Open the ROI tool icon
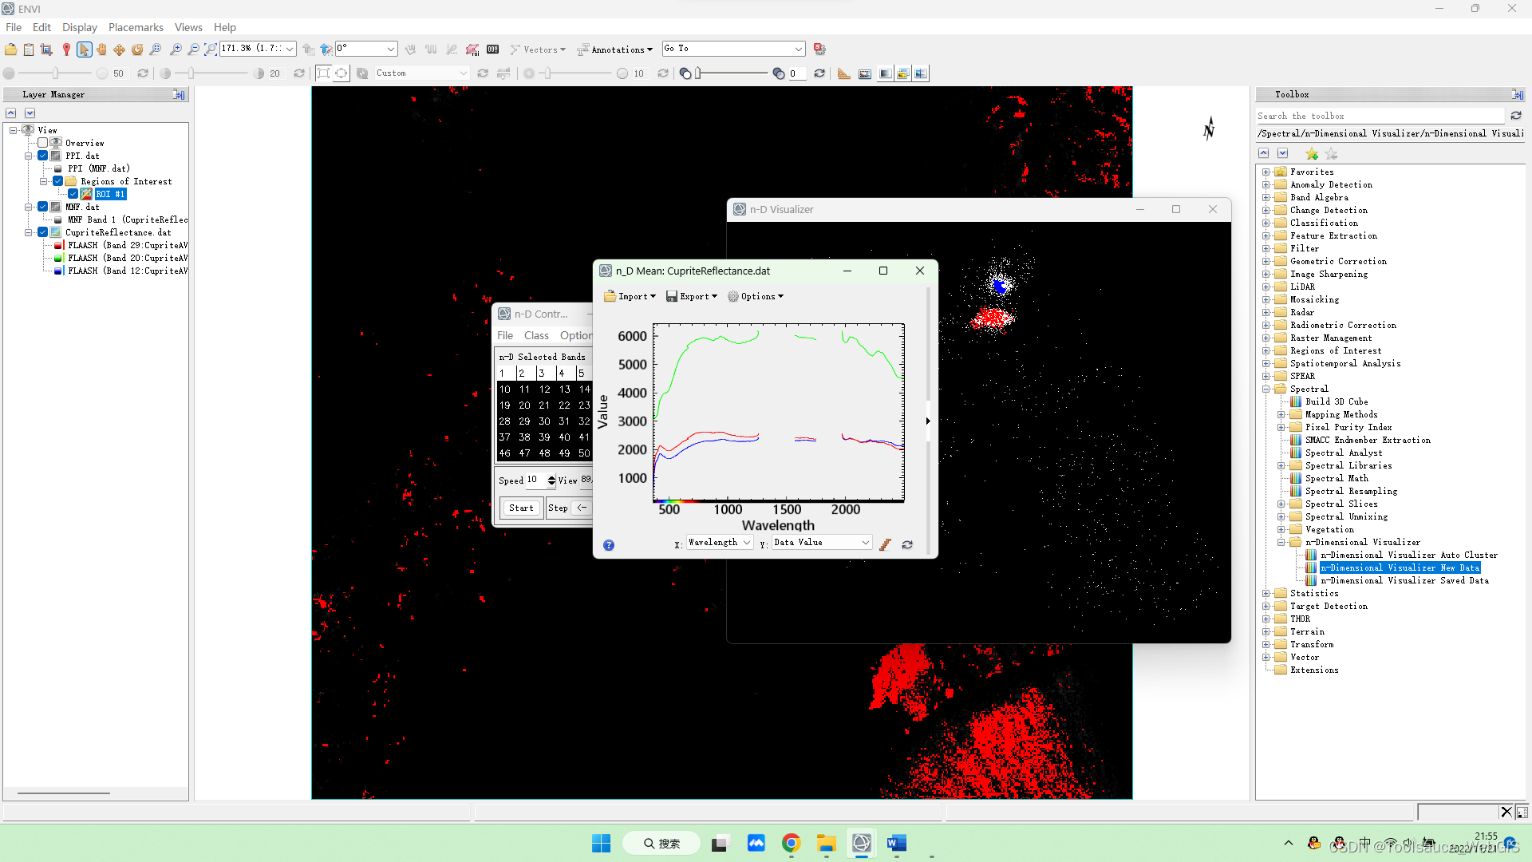Screen dimensions: 1532x862 [x=472, y=49]
